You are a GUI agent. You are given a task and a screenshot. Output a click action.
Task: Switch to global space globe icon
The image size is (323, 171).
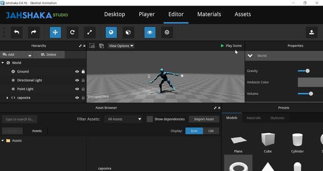(111, 32)
